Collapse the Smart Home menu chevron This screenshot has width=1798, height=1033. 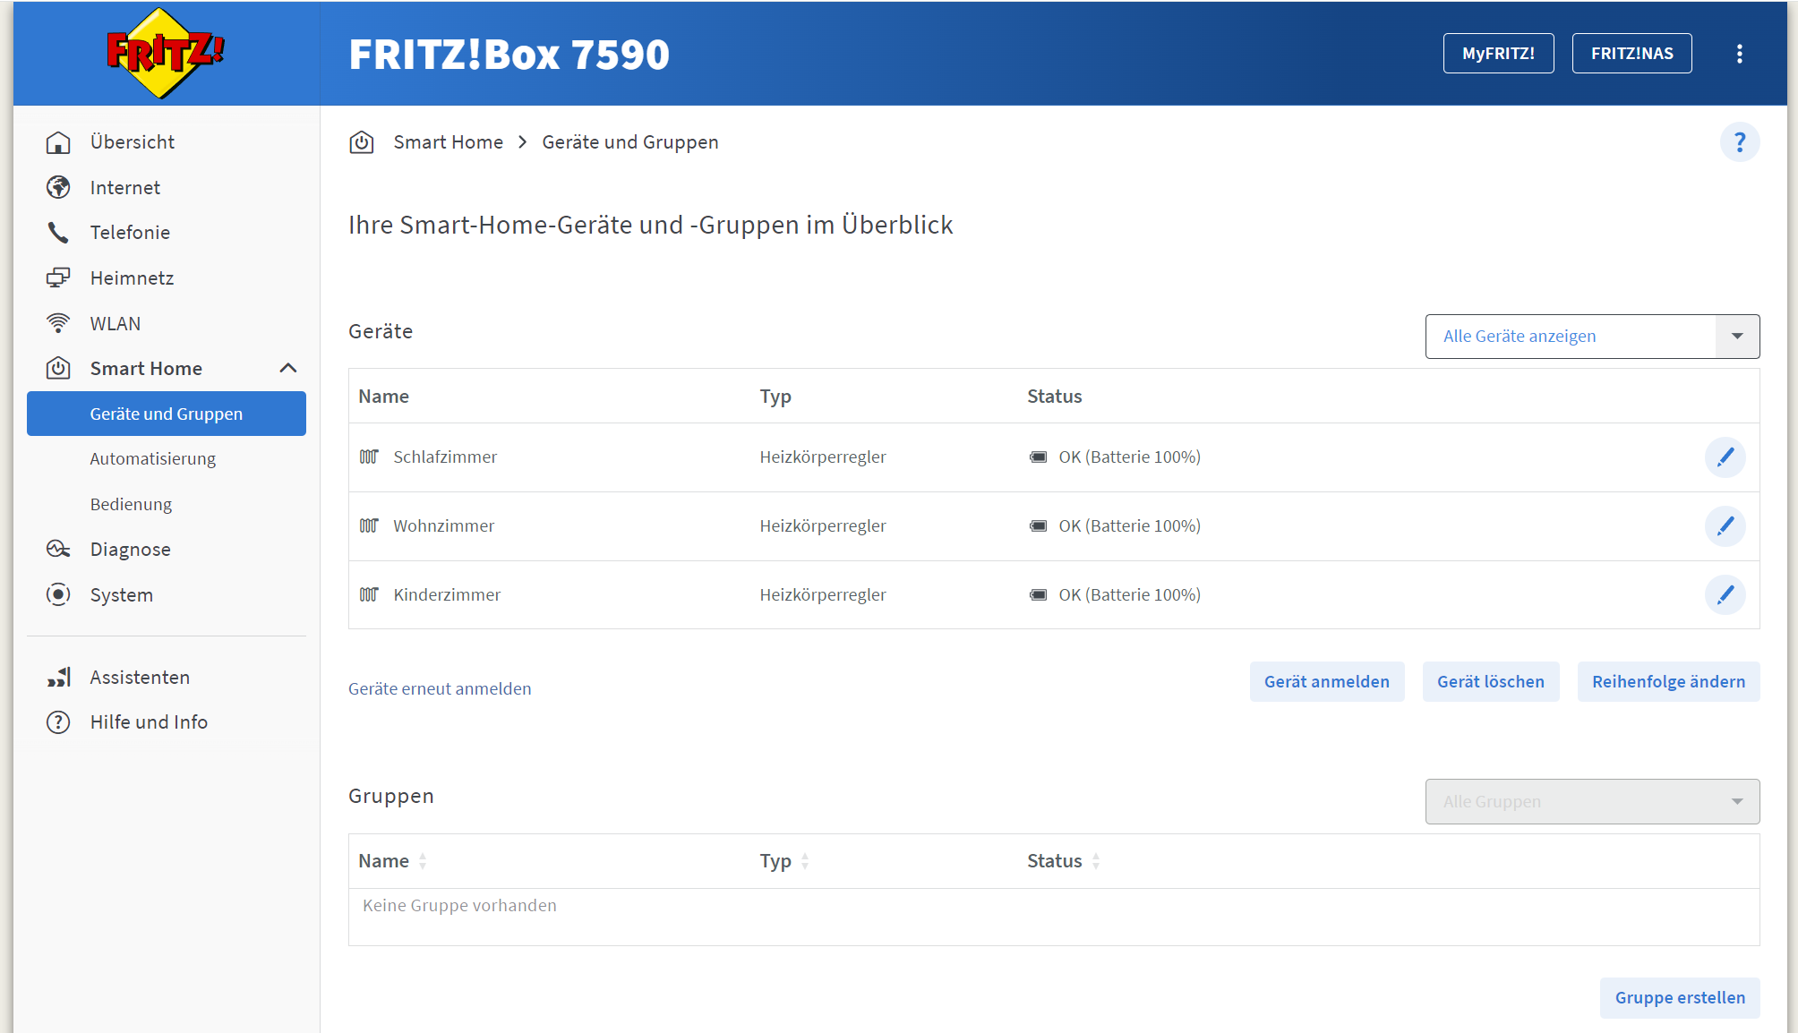click(288, 368)
